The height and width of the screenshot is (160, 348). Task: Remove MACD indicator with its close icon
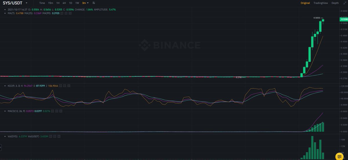[x=61, y=111]
